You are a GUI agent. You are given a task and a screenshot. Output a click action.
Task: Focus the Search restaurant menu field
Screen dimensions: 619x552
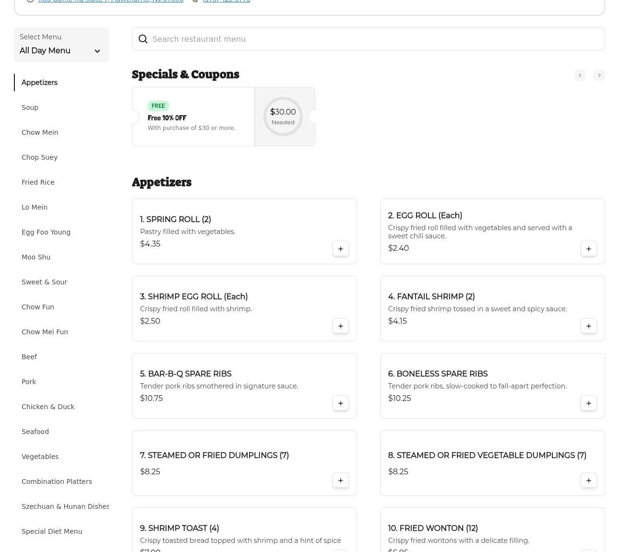[x=374, y=39]
